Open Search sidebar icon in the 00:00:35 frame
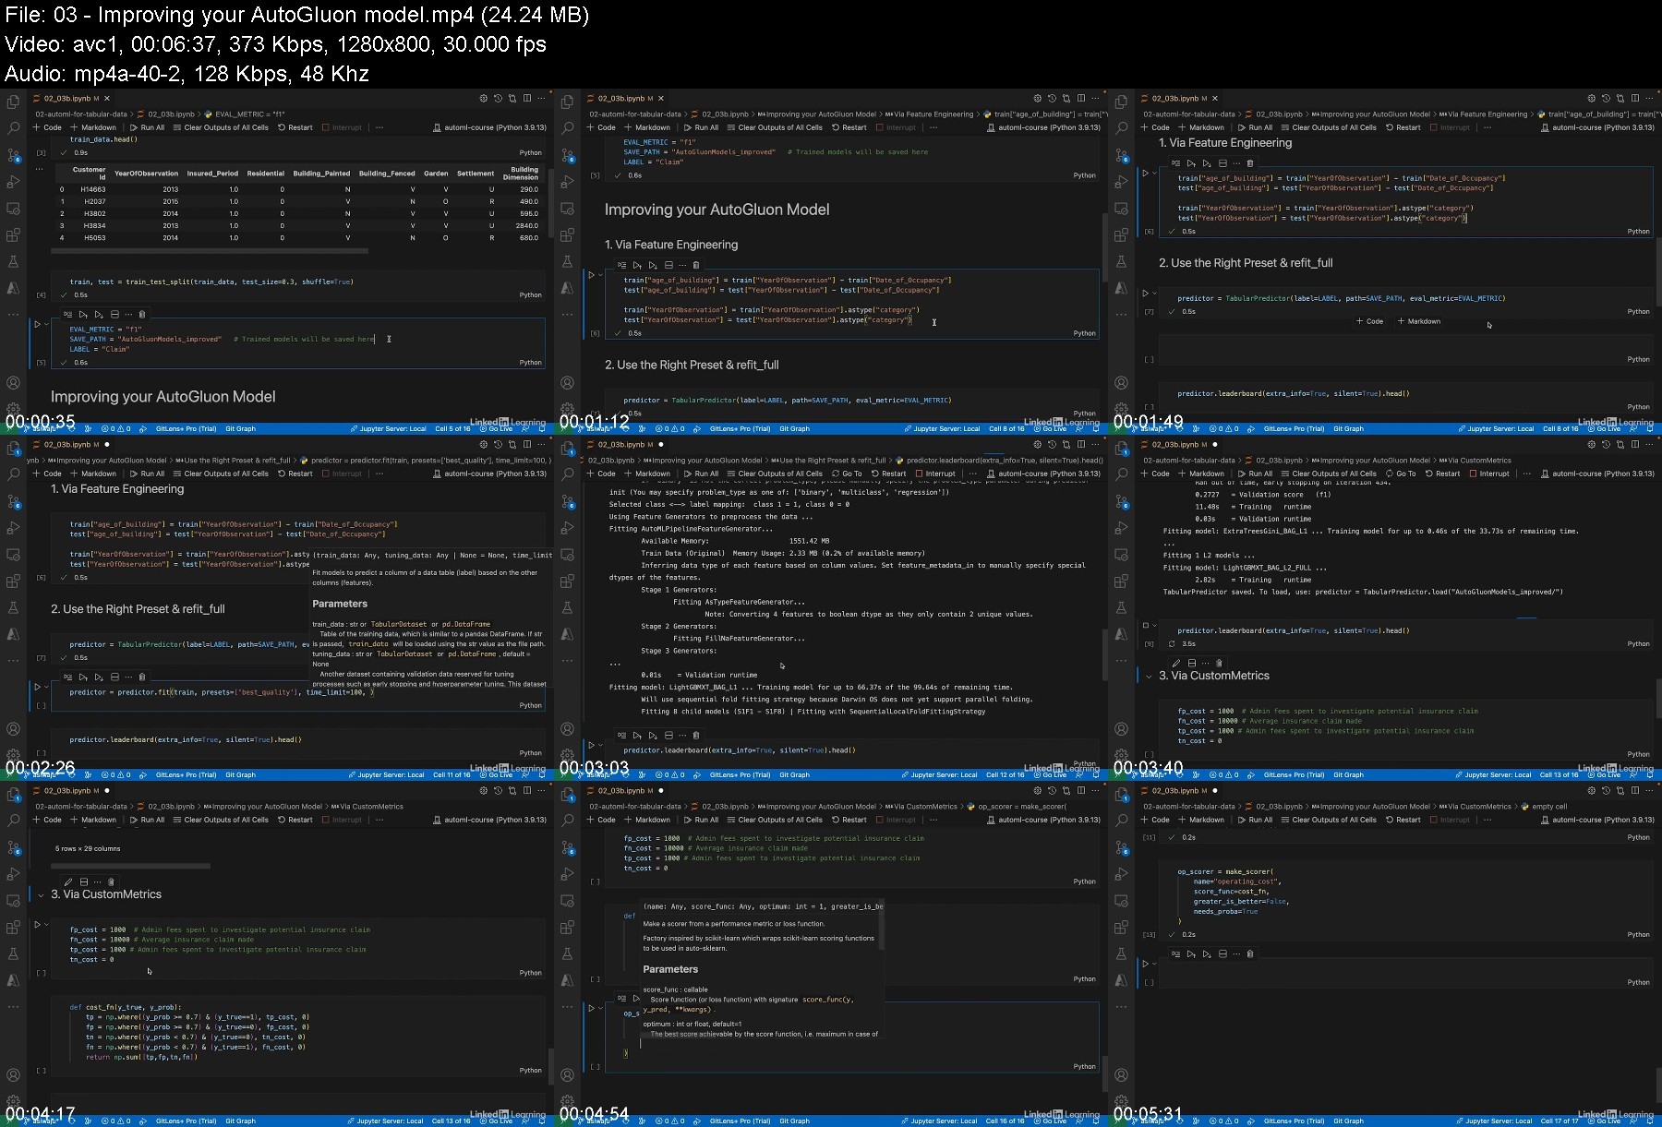 13,128
